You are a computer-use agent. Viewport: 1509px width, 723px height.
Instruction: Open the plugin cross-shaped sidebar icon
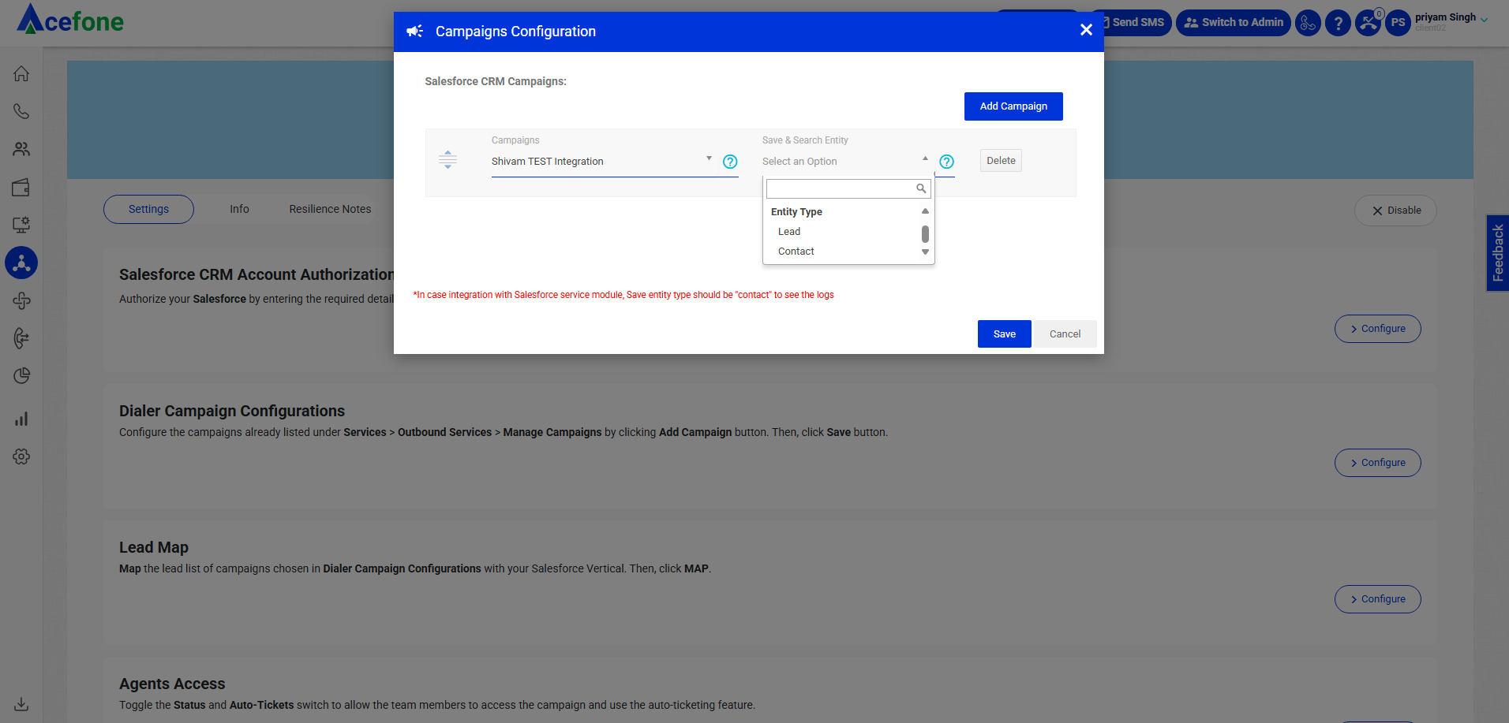(21, 300)
